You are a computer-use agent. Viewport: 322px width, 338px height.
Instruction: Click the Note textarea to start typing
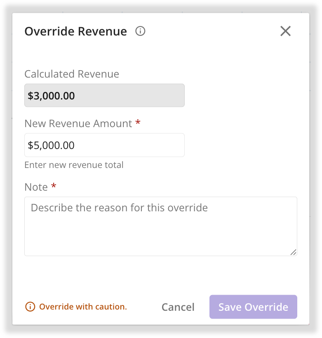point(161,226)
